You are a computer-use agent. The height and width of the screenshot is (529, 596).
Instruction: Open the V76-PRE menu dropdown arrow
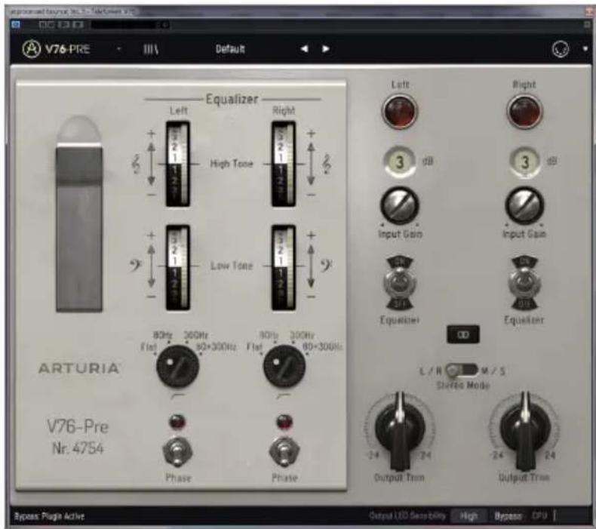click(118, 49)
